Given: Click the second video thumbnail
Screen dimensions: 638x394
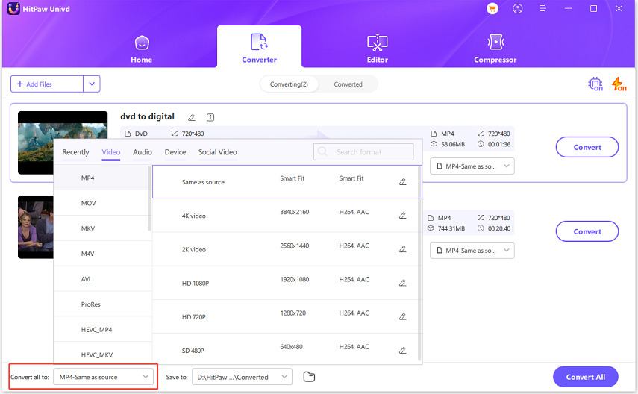Looking at the screenshot, I should pos(36,227).
